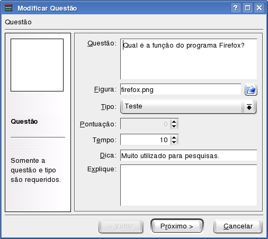
Task: Click the window menu icon in title bar
Action: click(8, 8)
